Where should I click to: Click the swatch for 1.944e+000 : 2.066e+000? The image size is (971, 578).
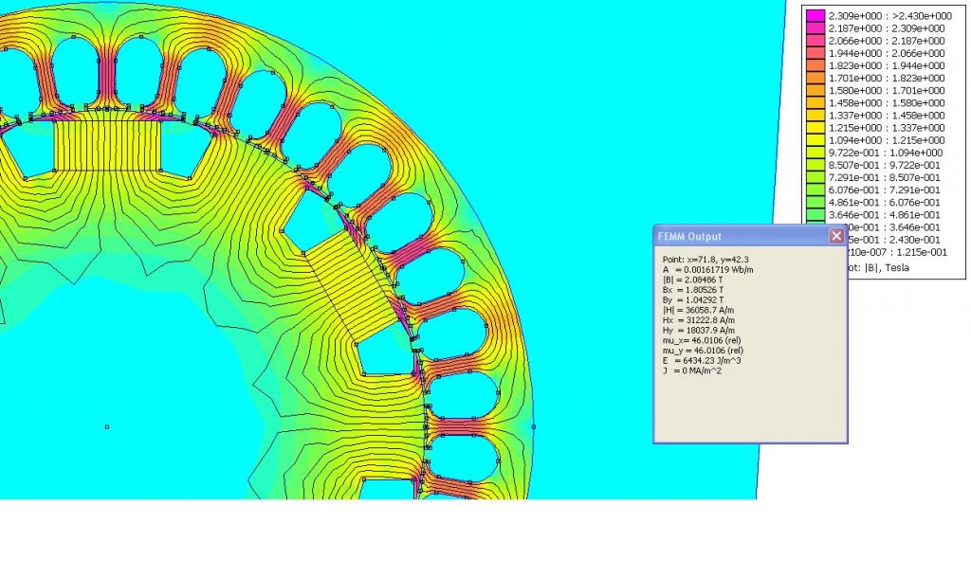pos(815,53)
